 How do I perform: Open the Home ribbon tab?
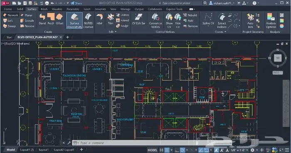(8, 9)
